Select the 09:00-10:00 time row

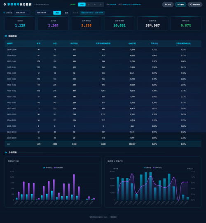pos(103,56)
